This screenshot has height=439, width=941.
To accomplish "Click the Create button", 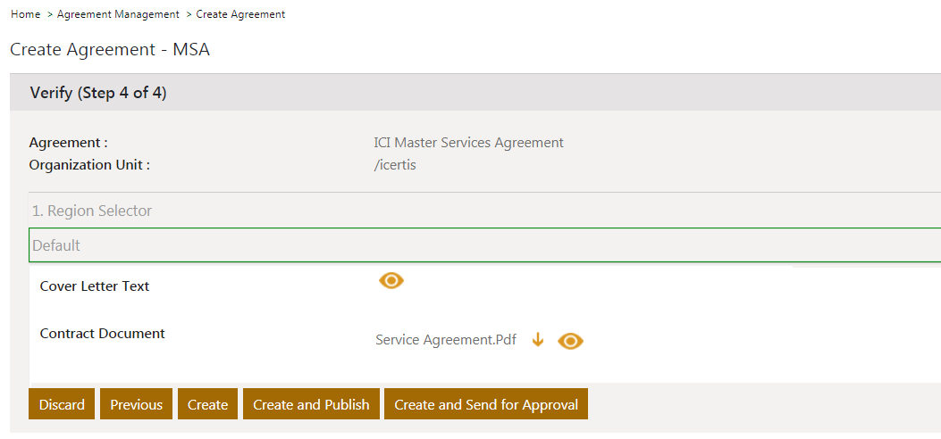I will (x=207, y=404).
